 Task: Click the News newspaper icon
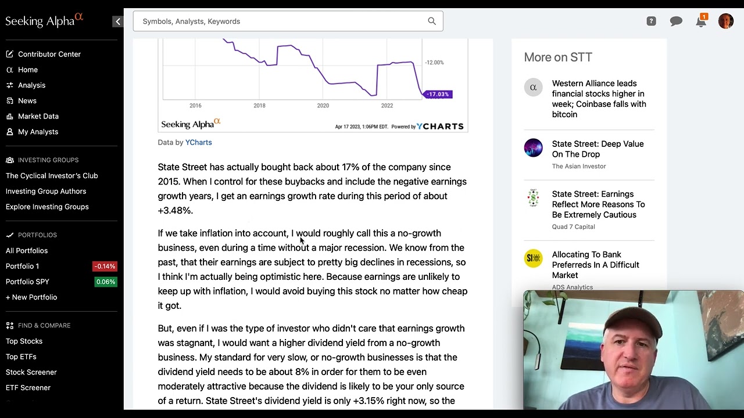(10, 100)
